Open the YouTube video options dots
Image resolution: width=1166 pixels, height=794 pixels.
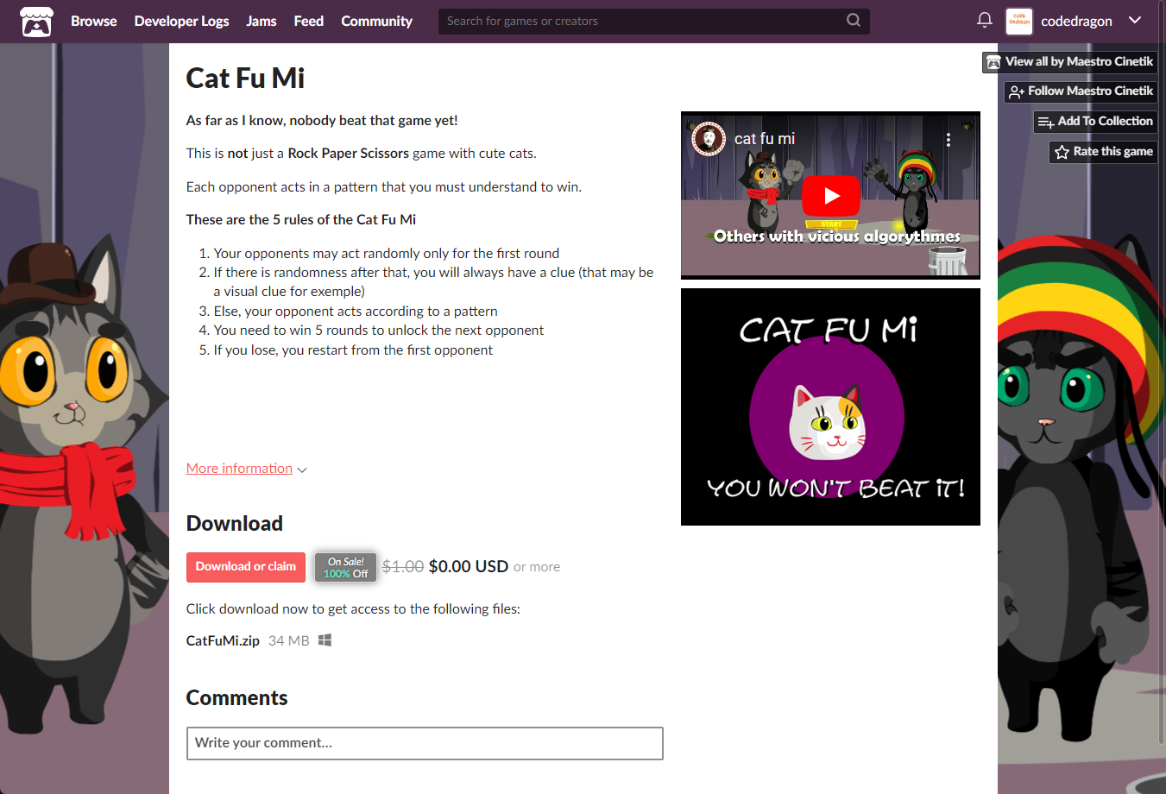click(x=948, y=140)
